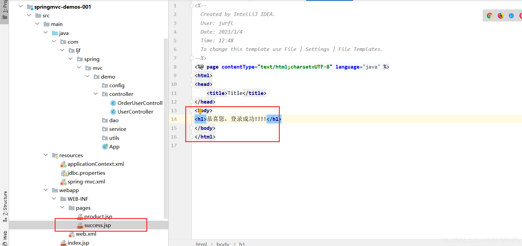Click the body element in the breadcrumb bar
The height and width of the screenshot is (246, 522).
223,244
